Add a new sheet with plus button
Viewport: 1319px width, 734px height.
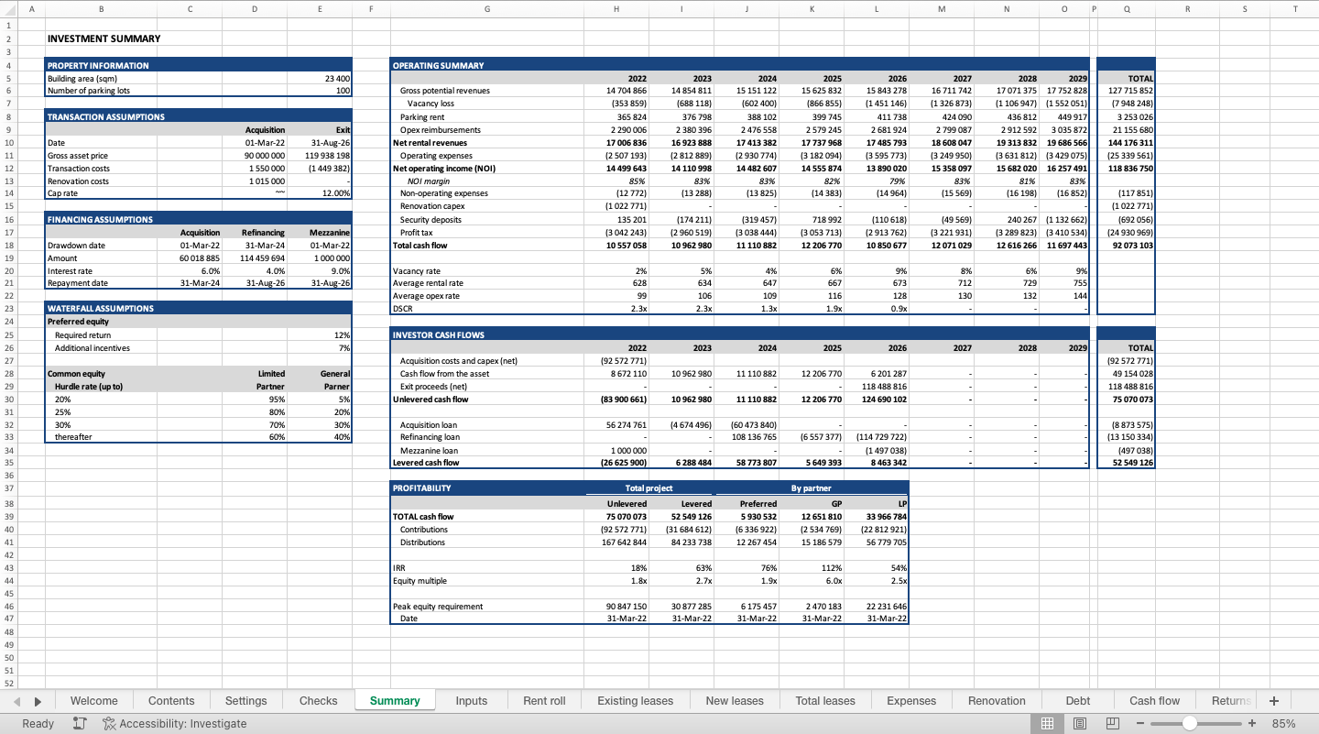(x=1273, y=701)
